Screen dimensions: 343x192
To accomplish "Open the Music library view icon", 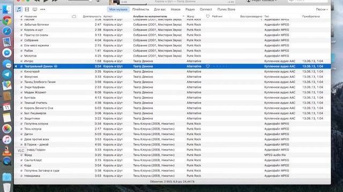I will pyautogui.click(x=19, y=10).
